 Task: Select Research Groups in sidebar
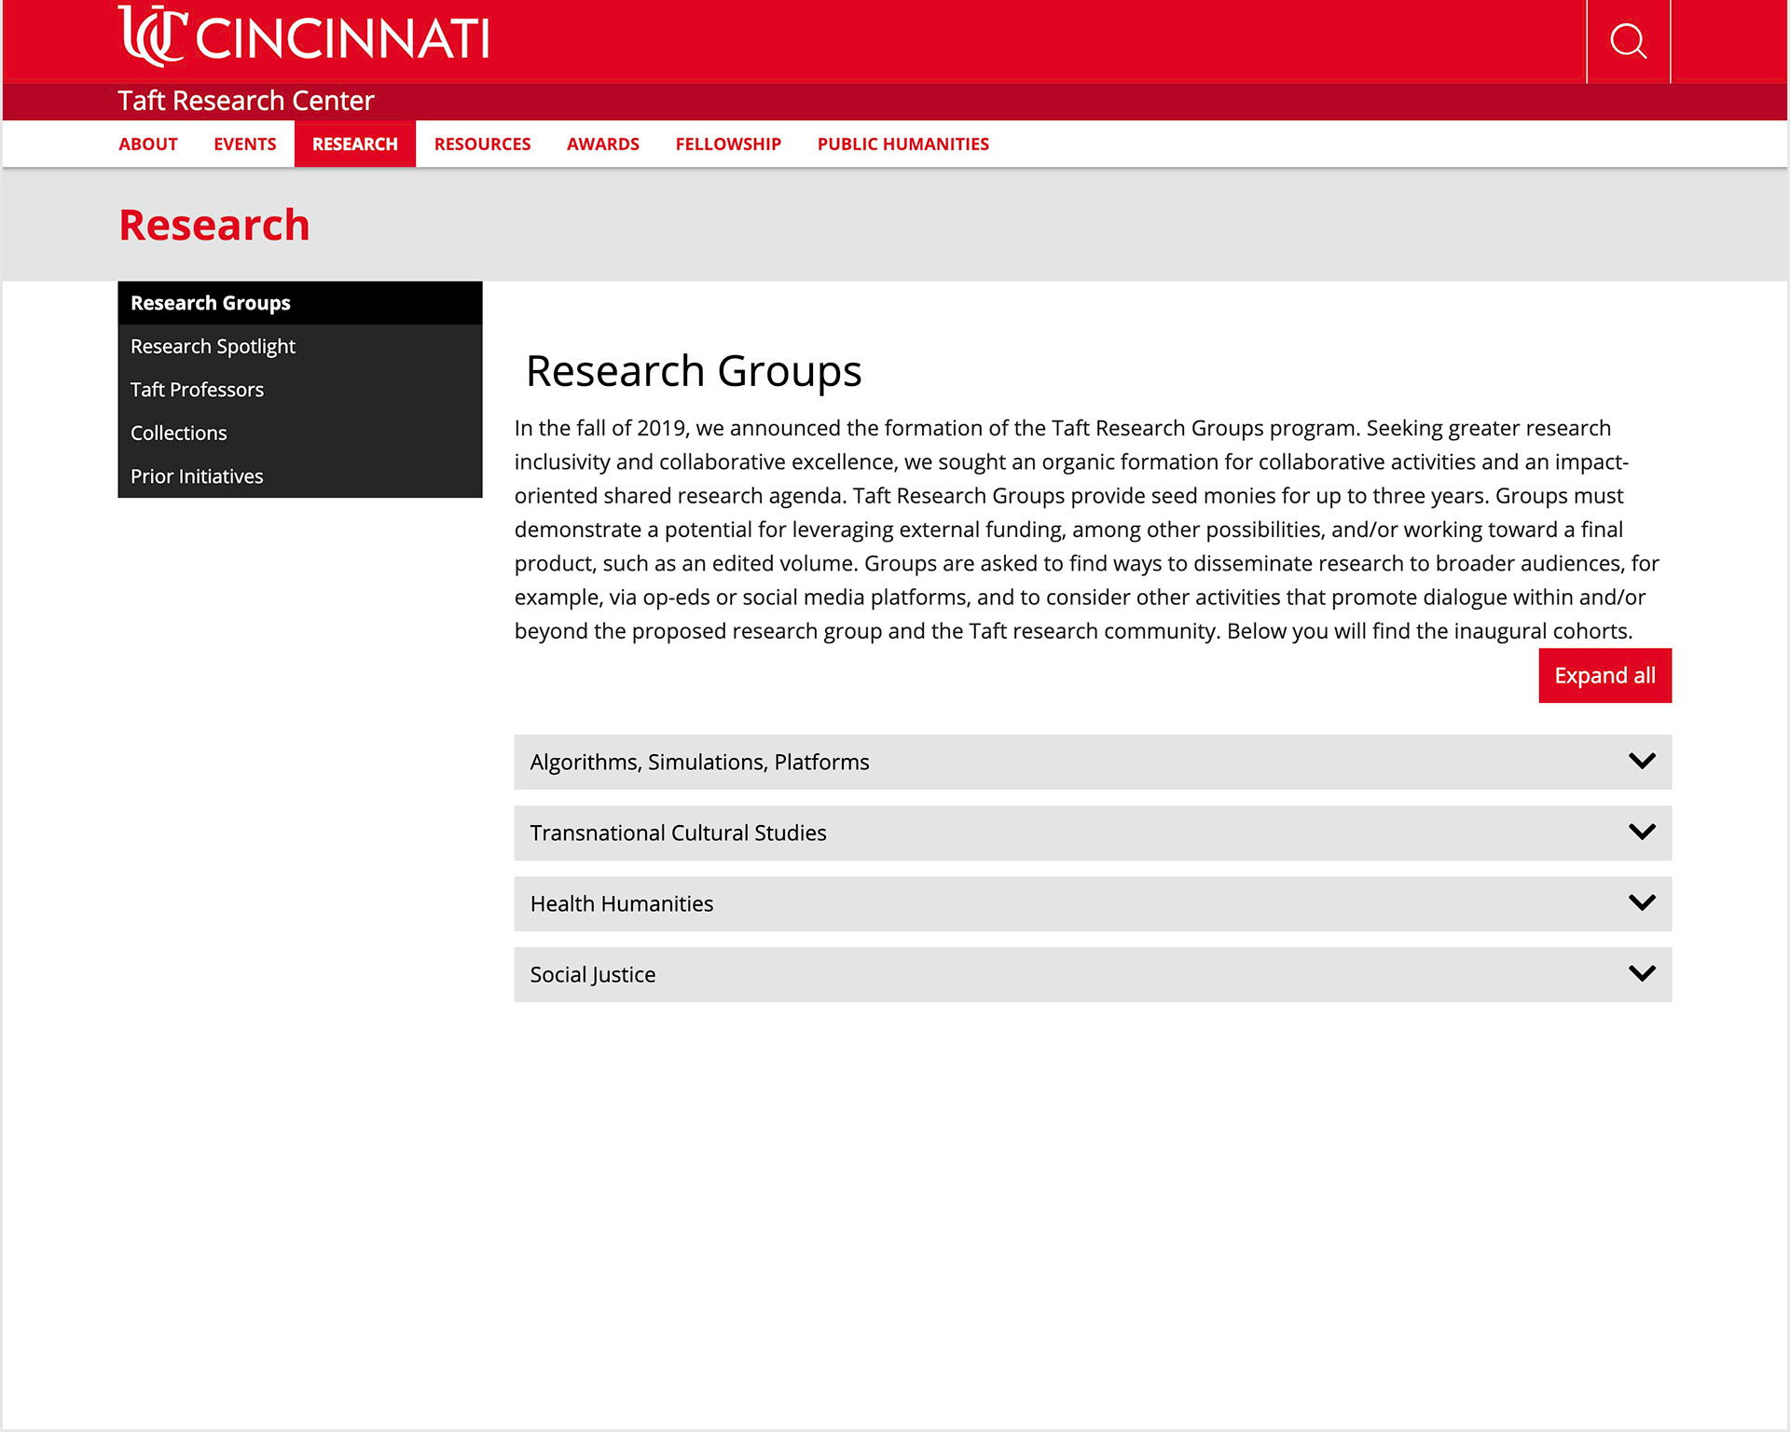(x=300, y=303)
